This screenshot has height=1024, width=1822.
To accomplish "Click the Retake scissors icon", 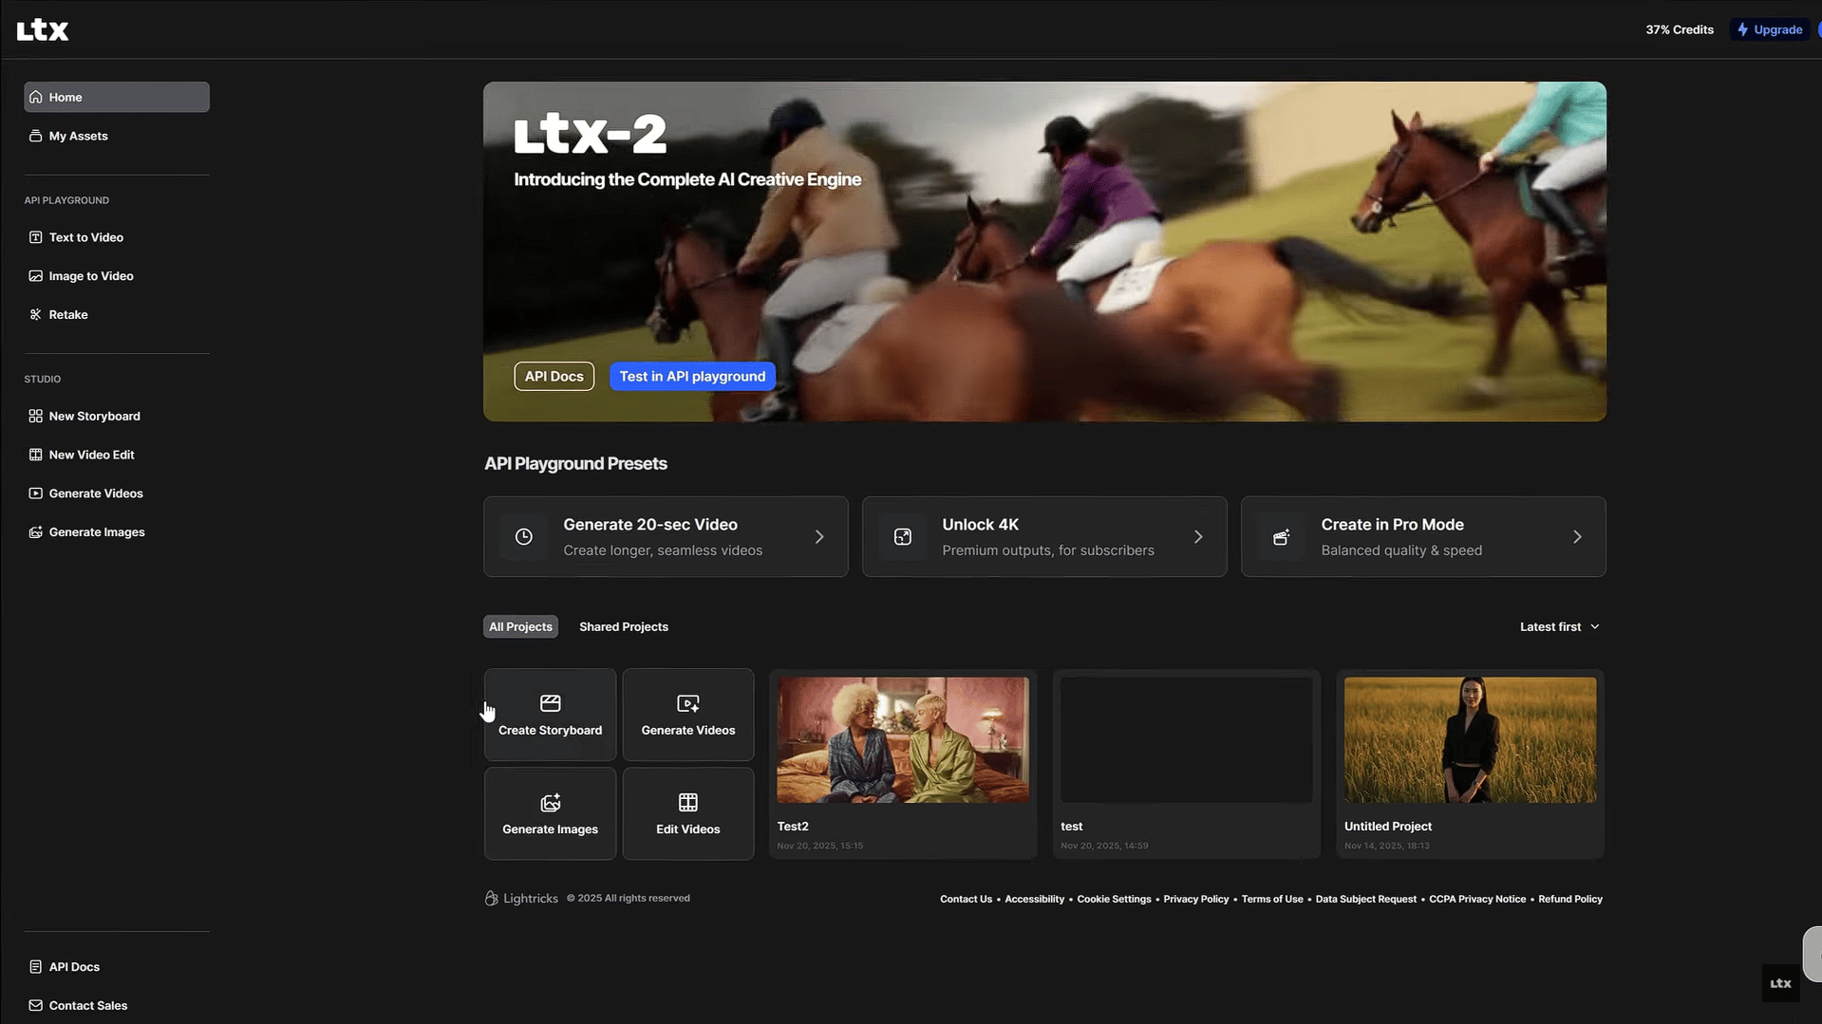I will (x=36, y=315).
